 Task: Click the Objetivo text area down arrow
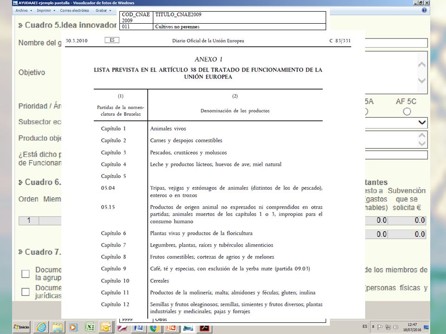click(x=422, y=81)
